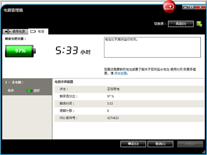Screen dimensions: 207x155
Task: Select the 电池 tab
Action: click(x=38, y=31)
